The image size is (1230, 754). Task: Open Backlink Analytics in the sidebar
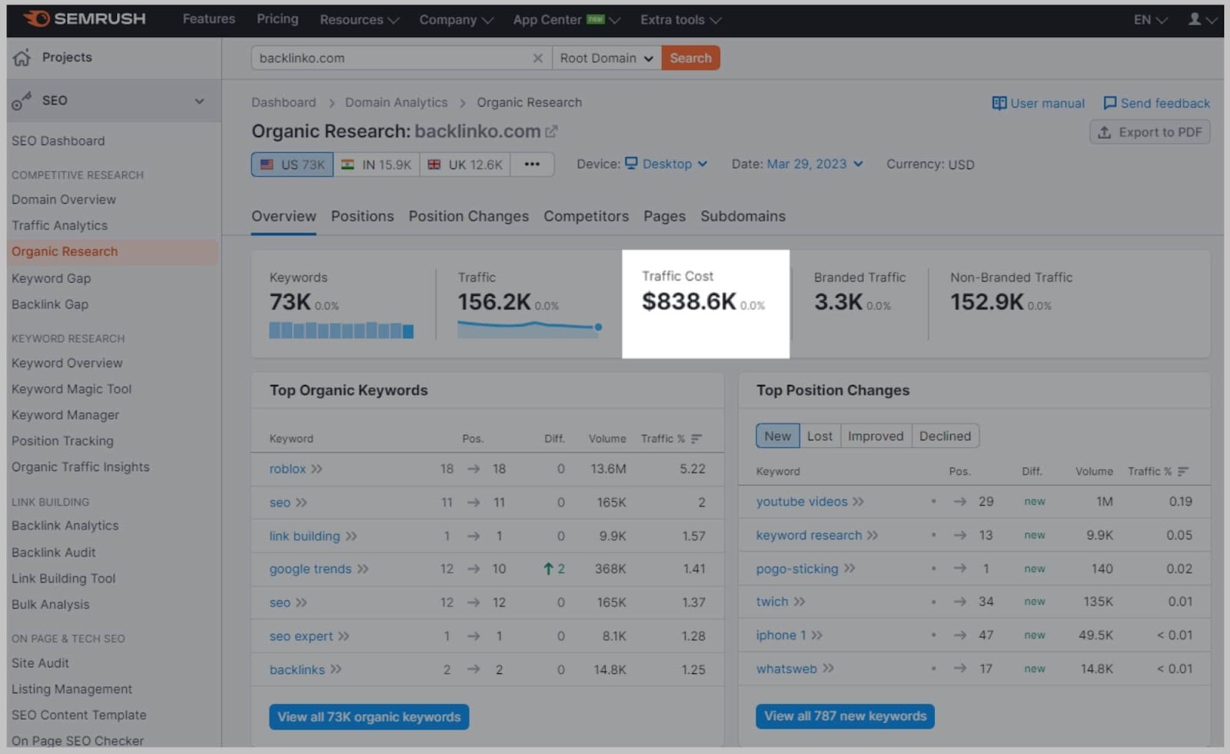point(65,526)
